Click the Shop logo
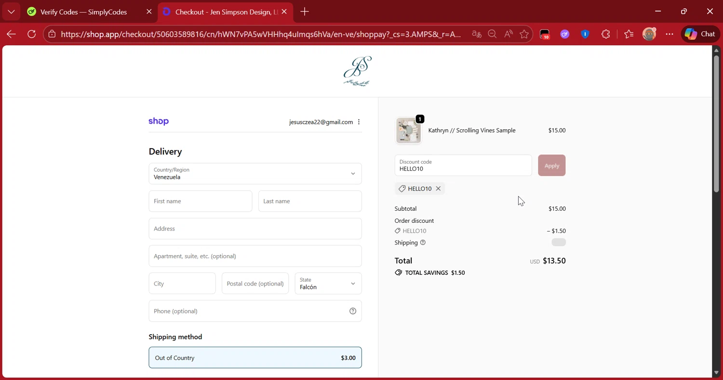Image resolution: width=723 pixels, height=380 pixels. (159, 121)
